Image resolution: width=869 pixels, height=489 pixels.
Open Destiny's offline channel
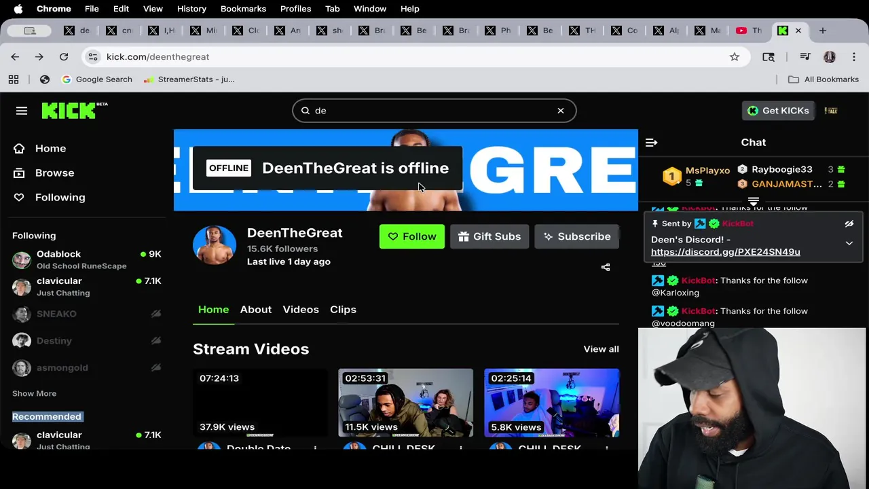(87, 341)
